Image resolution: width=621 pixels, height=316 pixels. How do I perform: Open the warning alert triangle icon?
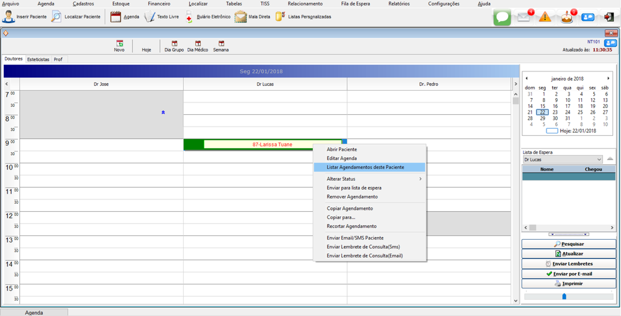click(x=545, y=17)
